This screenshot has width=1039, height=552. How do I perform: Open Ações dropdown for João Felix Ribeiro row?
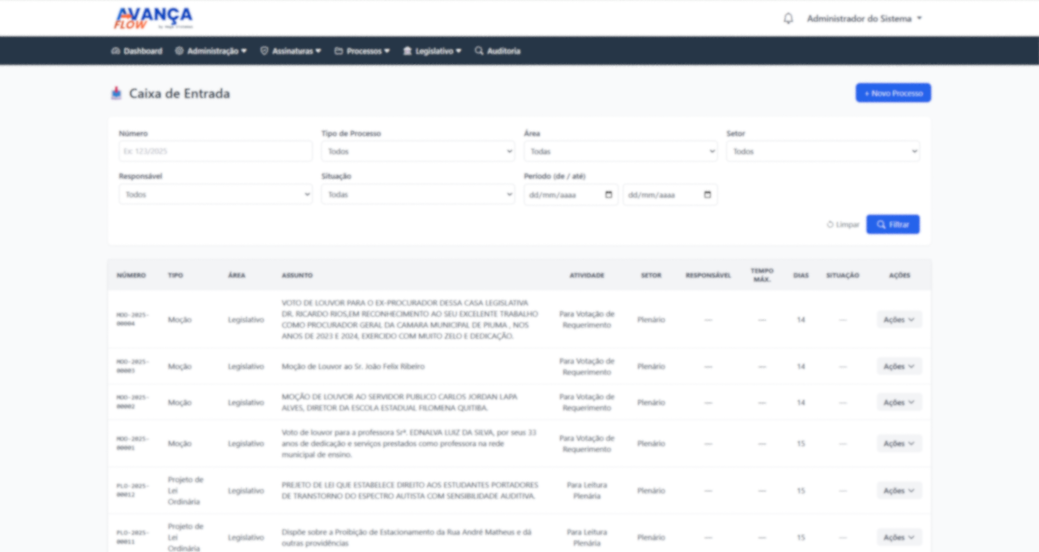coord(899,366)
